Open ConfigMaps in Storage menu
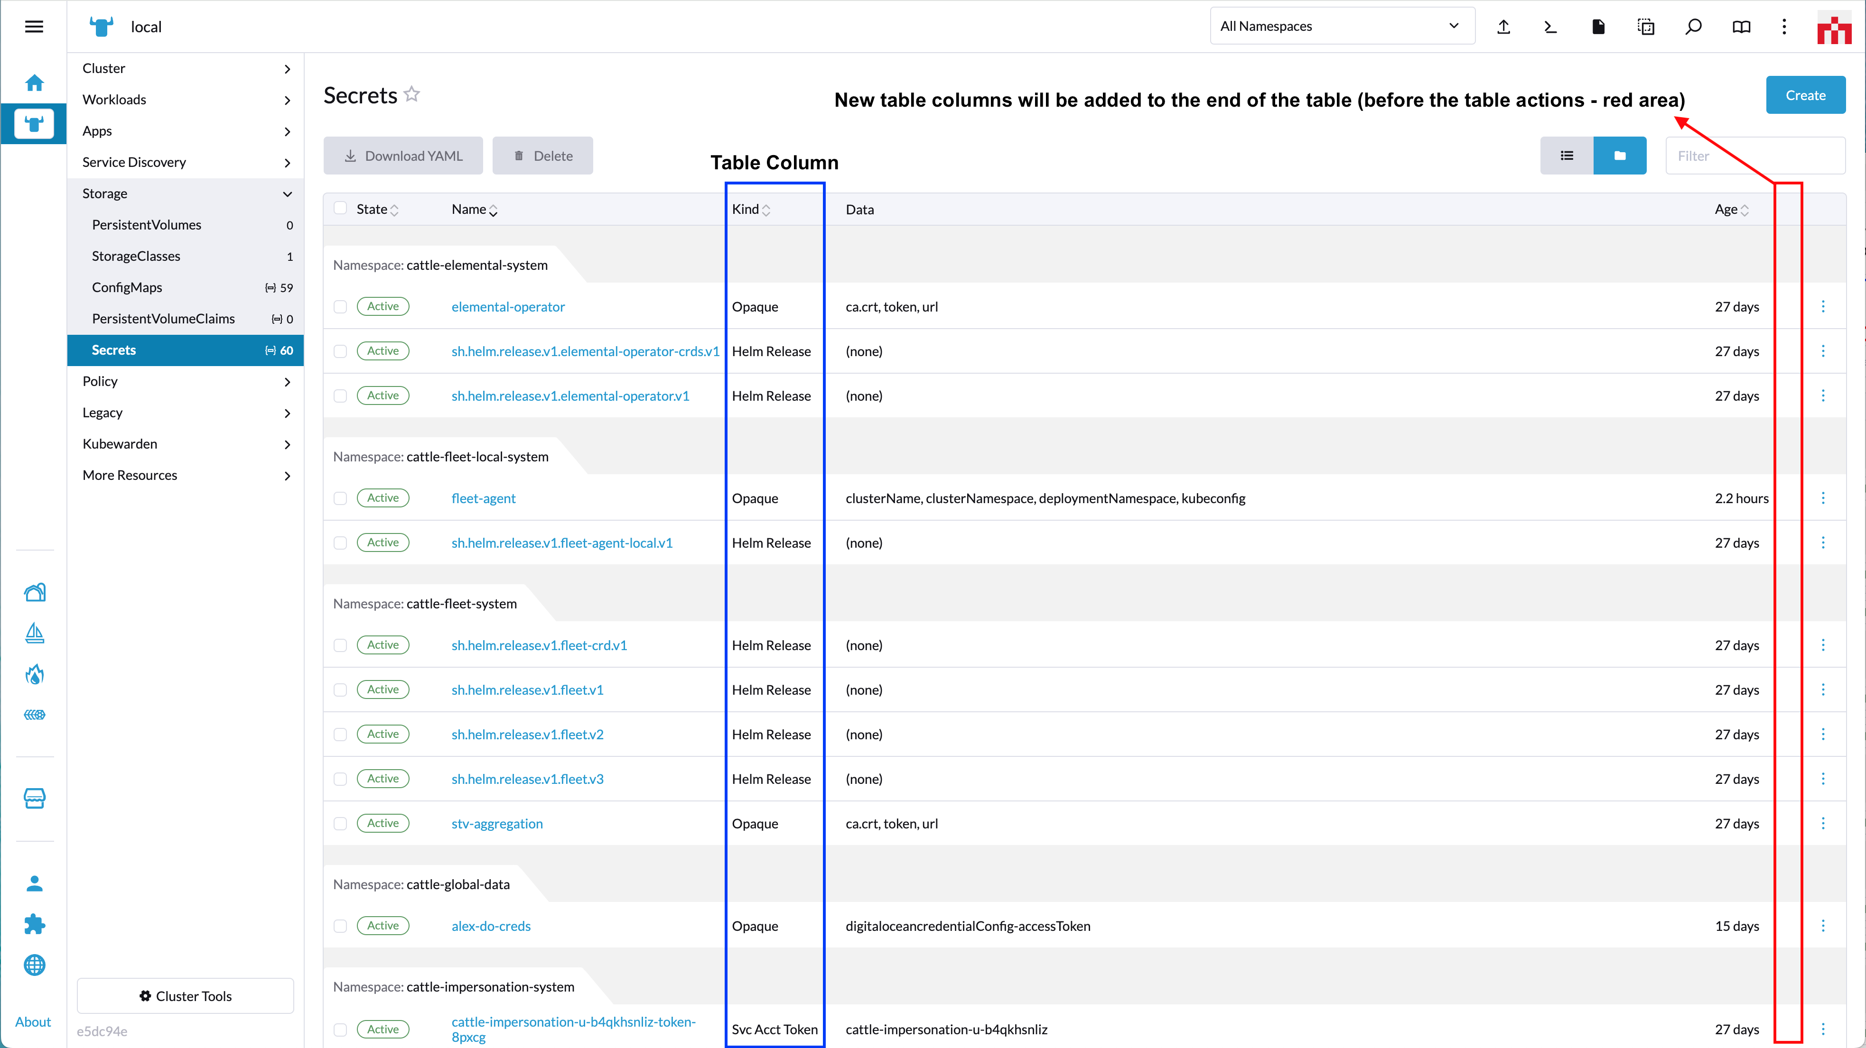Screen dimensions: 1866x1048 click(x=186, y=287)
